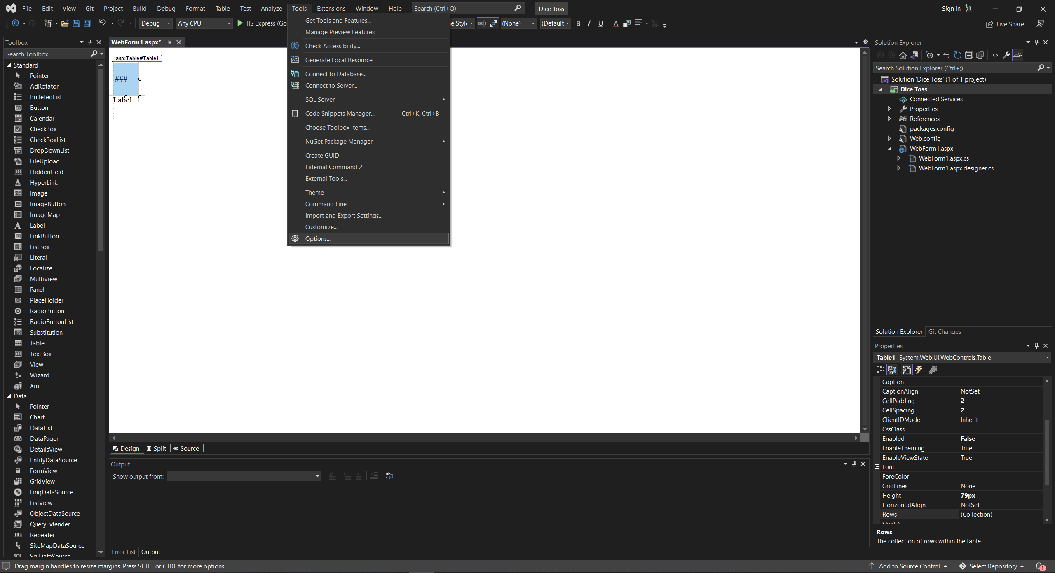Switch to Git Changes tab

coord(945,331)
